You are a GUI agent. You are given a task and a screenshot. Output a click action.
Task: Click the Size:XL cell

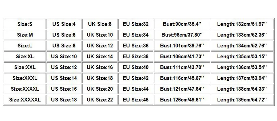[25, 56]
